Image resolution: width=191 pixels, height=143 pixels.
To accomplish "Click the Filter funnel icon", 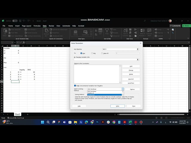I will [x=107, y=32].
